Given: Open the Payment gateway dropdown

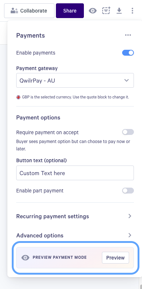Looking at the screenshot, I should [75, 80].
